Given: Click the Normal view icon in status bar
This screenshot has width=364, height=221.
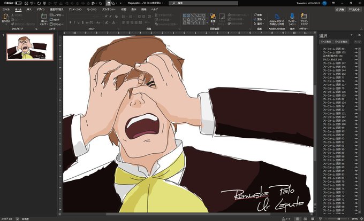Looking at the screenshot, I should [298, 219].
